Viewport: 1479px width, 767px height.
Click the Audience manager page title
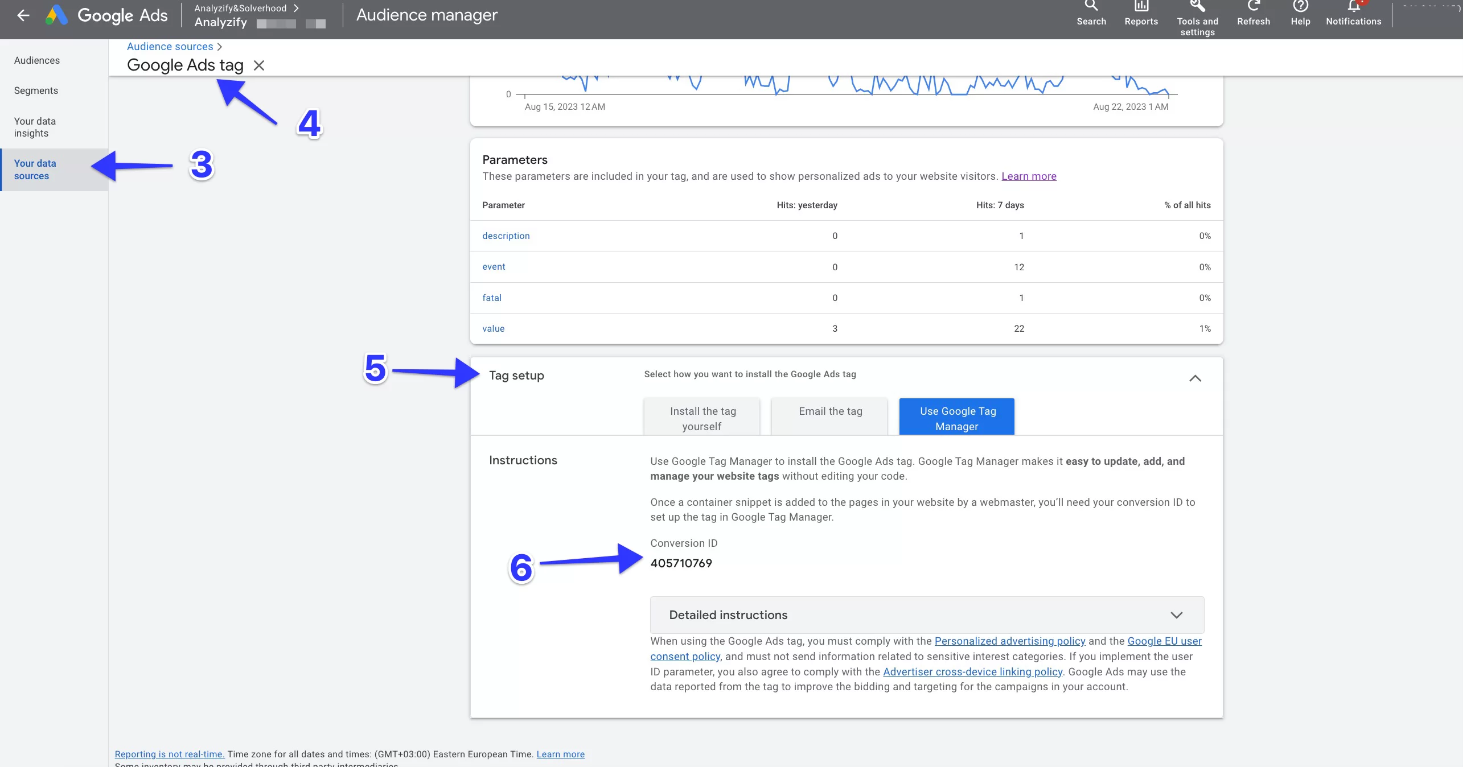426,15
